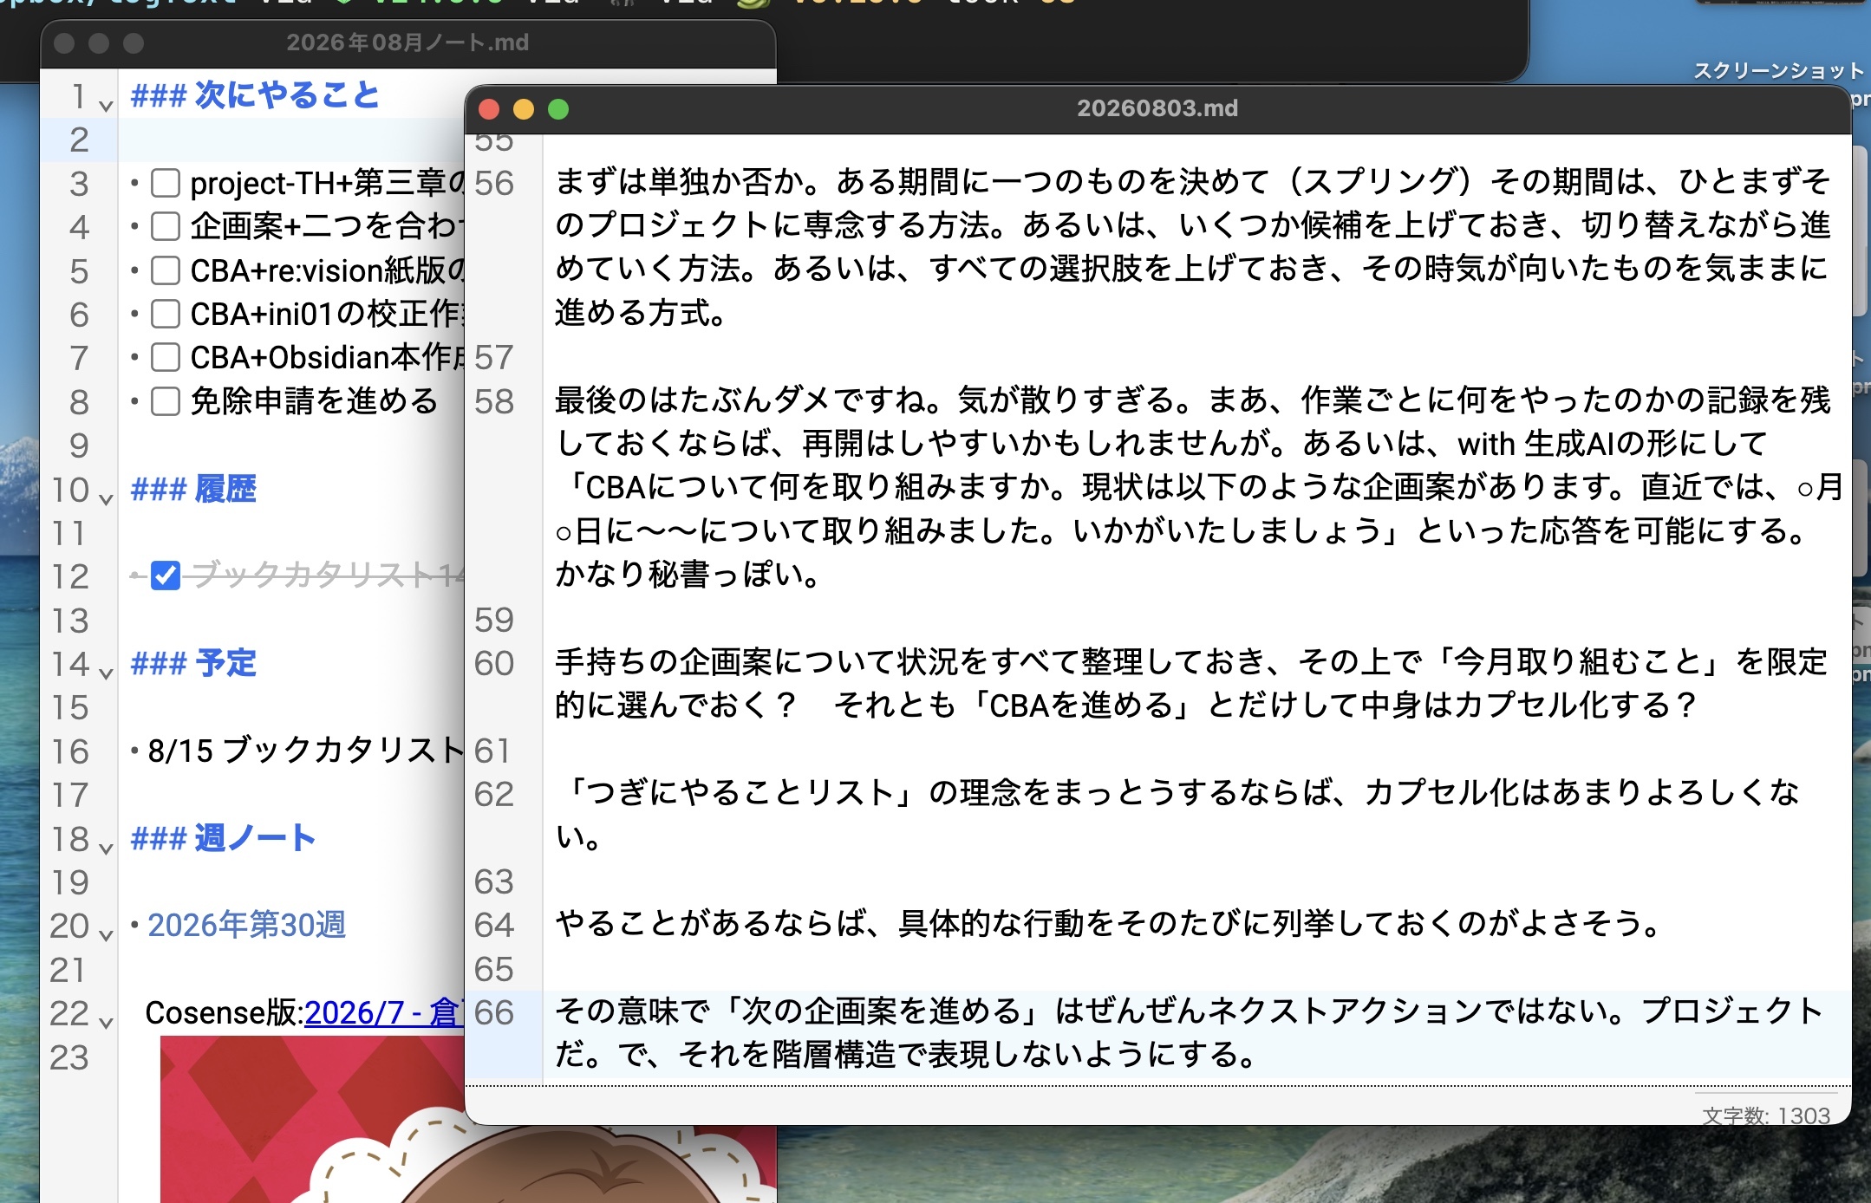The image size is (1871, 1203).
Task: Place cursor in paragraph starting 手持ちの企画案
Action: coord(1191,684)
